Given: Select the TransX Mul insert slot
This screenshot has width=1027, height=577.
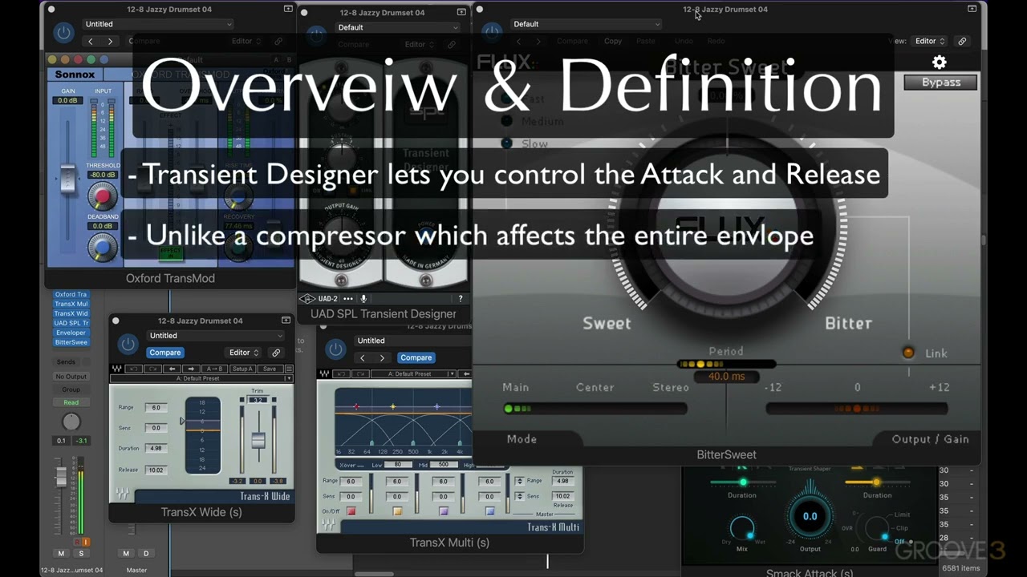Looking at the screenshot, I should click(x=71, y=304).
